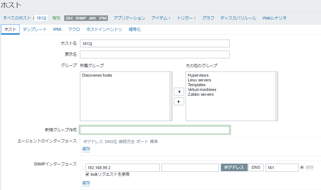The image size is (321, 190).
Task: Click the 削除 link for SNMP interface
Action: click(310, 167)
